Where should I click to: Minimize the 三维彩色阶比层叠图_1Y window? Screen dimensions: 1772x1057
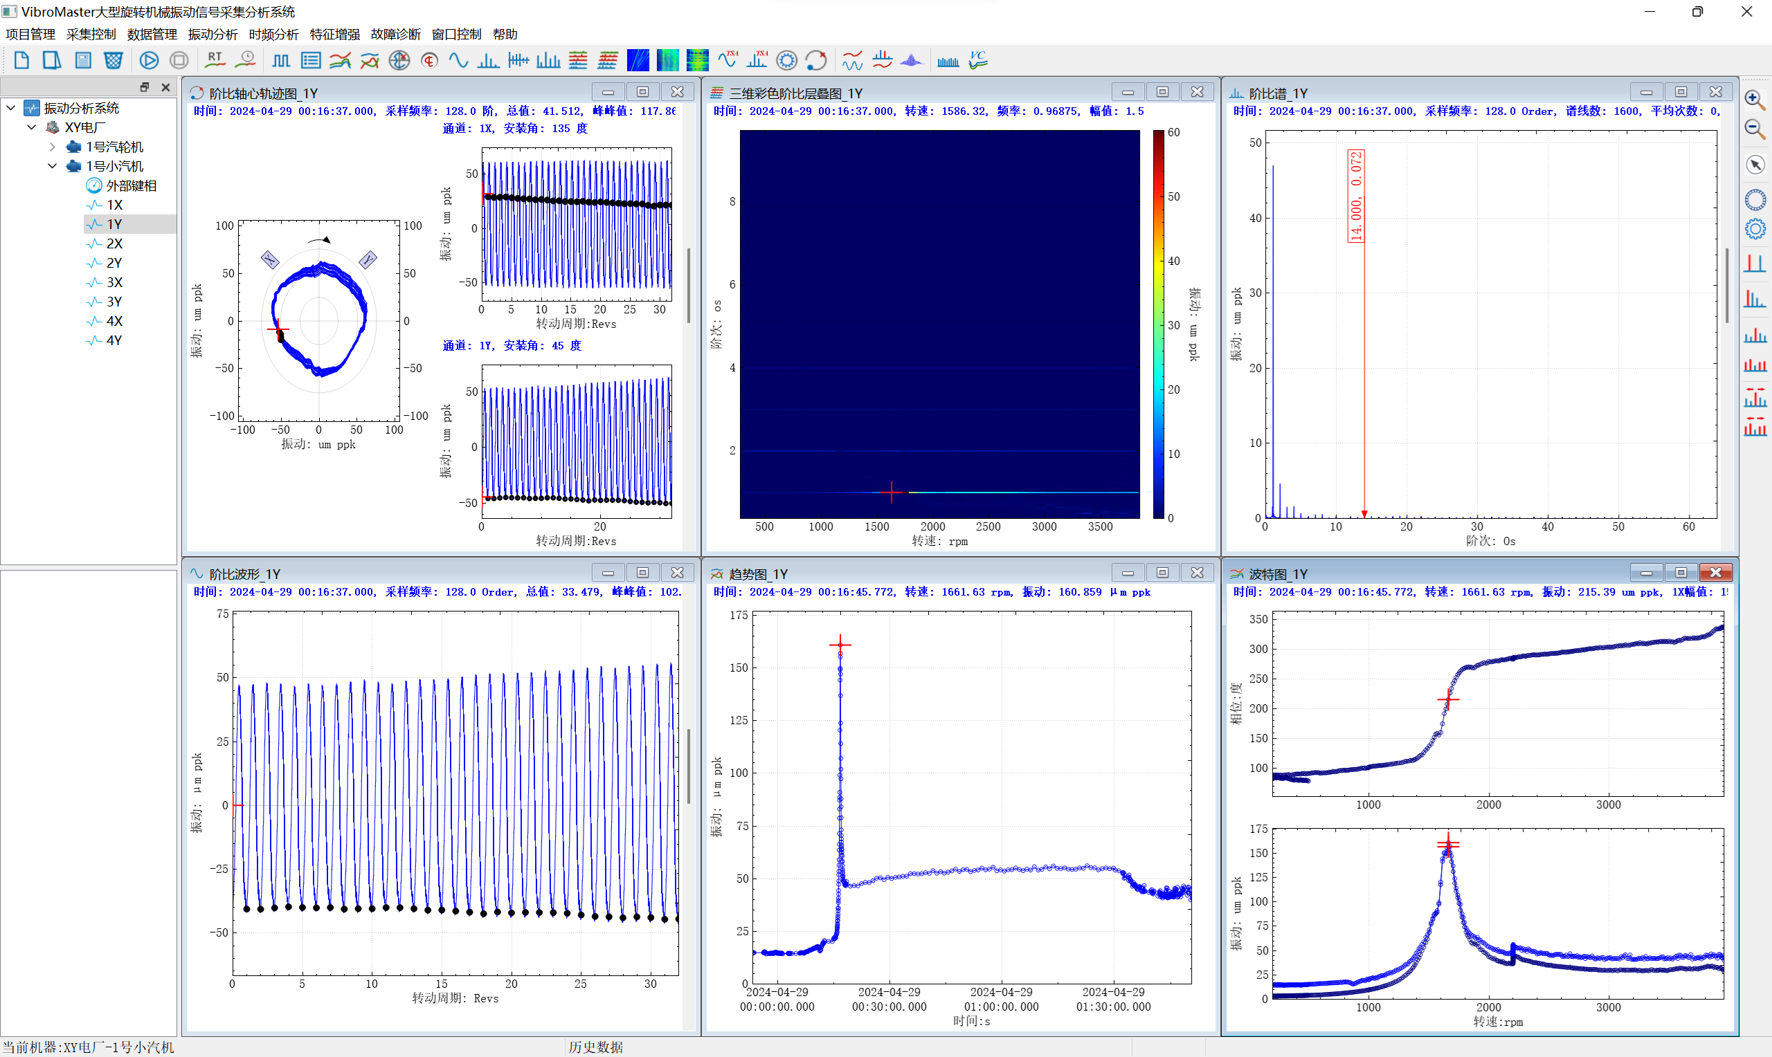point(1128,92)
